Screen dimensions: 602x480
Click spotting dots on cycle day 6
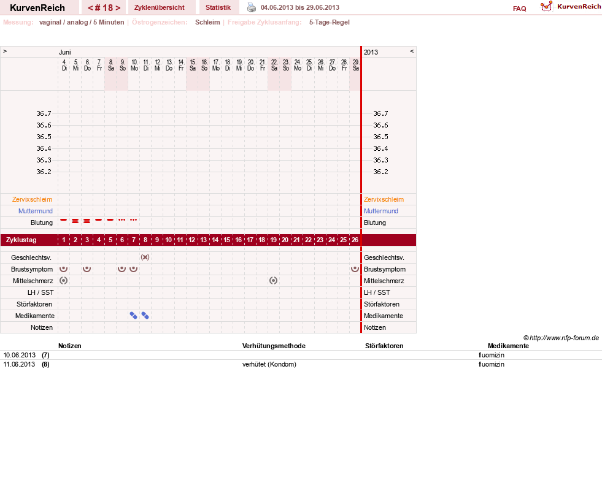tap(122, 220)
